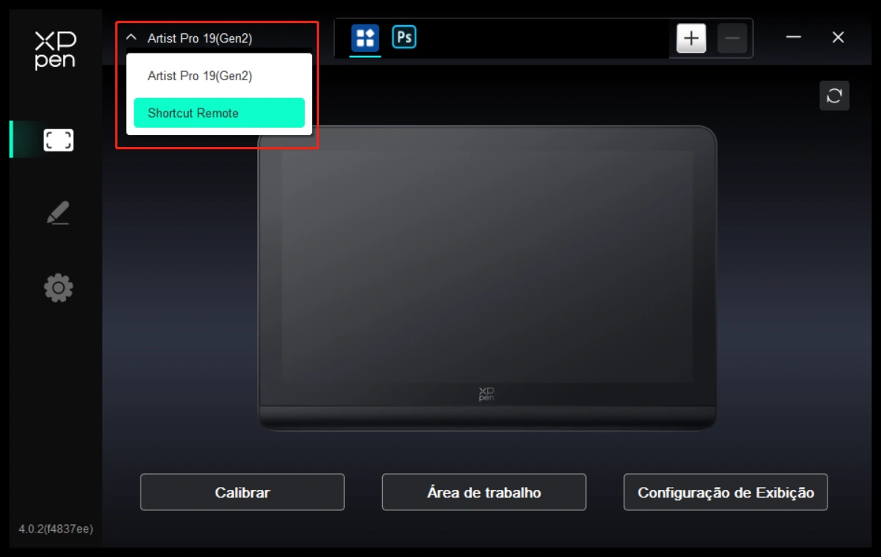
Task: Select the all applications grid icon
Action: 365,38
